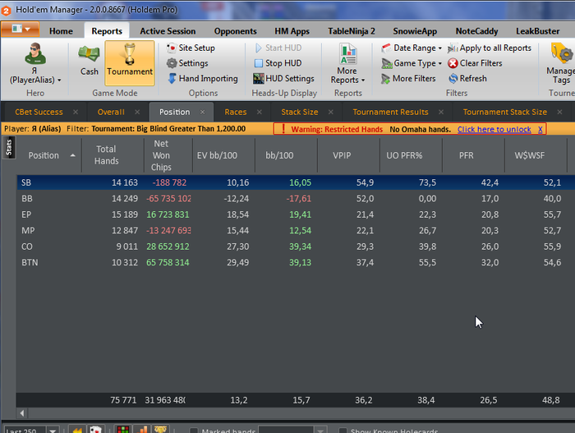Select the BB position row
Screen dimensions: 575x433
(x=296, y=199)
